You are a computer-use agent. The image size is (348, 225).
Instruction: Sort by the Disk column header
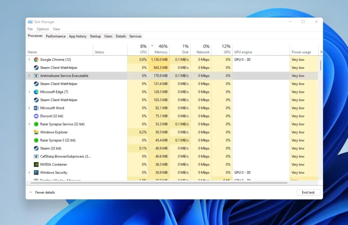pos(180,49)
